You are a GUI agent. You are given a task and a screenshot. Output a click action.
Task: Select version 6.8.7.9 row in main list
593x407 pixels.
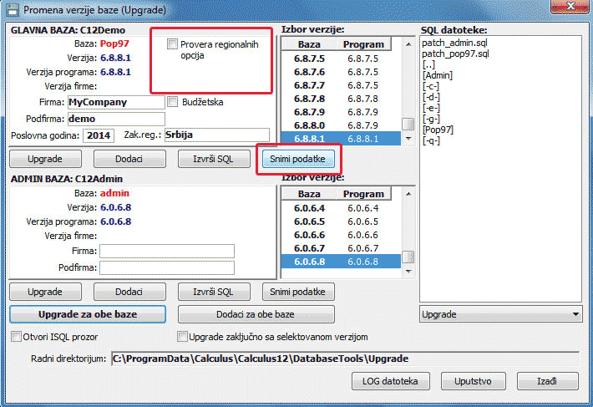310,112
